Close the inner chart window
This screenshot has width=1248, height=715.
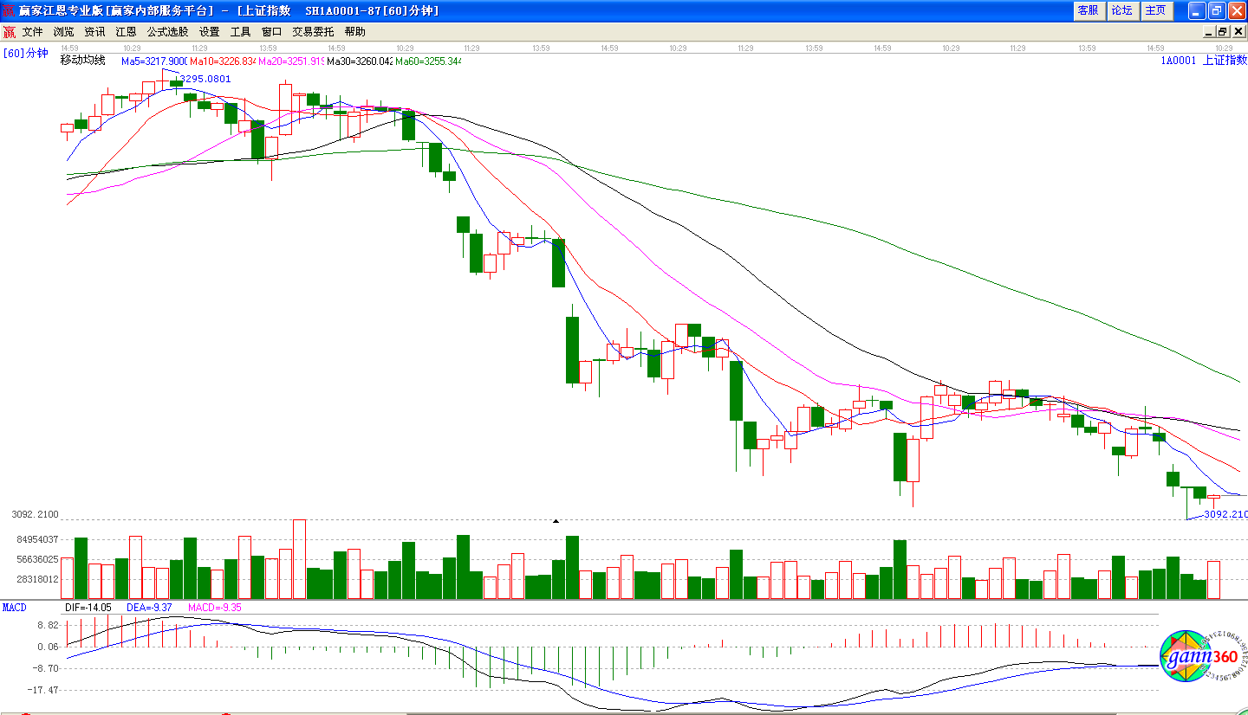(1237, 32)
